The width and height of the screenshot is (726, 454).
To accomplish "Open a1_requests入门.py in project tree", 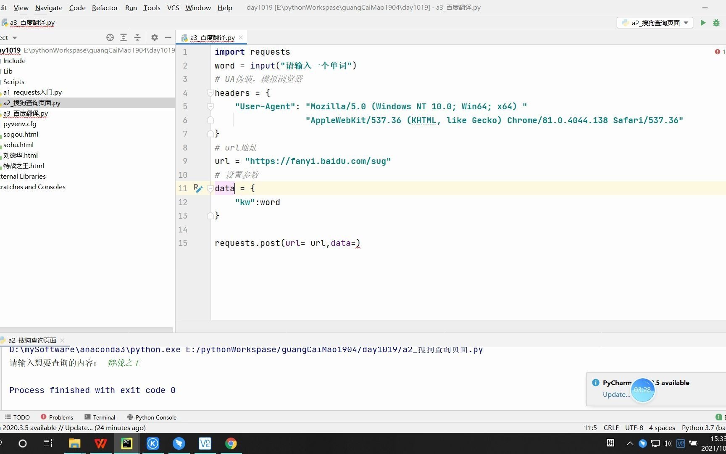I will click(x=32, y=92).
